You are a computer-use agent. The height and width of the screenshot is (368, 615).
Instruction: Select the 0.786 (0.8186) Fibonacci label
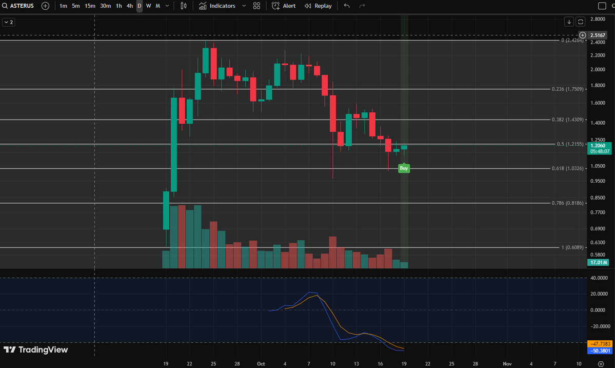pyautogui.click(x=567, y=203)
